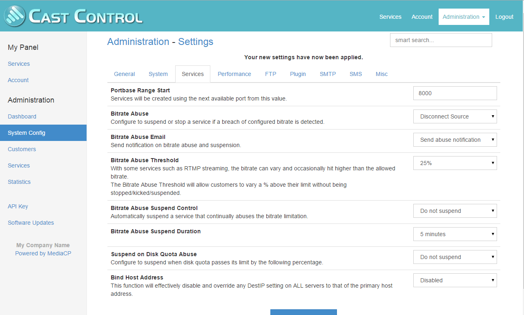The image size is (524, 315).
Task: Click the blue button at page bottom
Action: (303, 312)
